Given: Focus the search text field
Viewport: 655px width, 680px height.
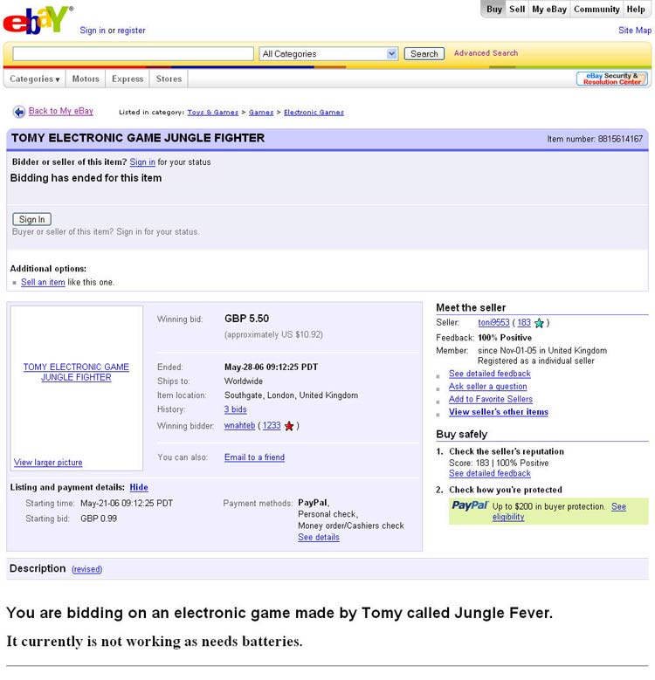Looking at the screenshot, I should [x=133, y=54].
